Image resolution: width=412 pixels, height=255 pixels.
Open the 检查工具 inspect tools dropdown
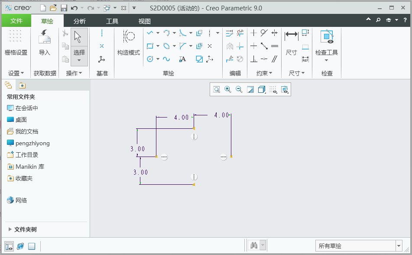point(327,60)
